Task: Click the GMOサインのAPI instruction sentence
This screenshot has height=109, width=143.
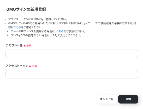Action: click(72, 25)
